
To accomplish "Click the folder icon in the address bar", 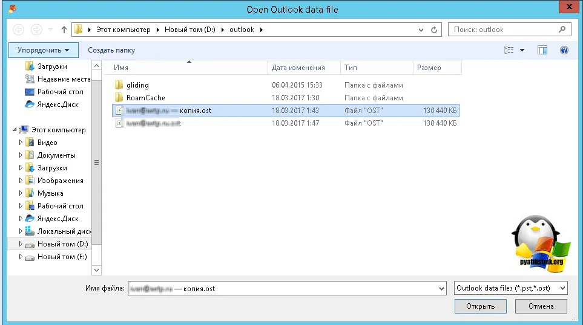I will click(78, 30).
